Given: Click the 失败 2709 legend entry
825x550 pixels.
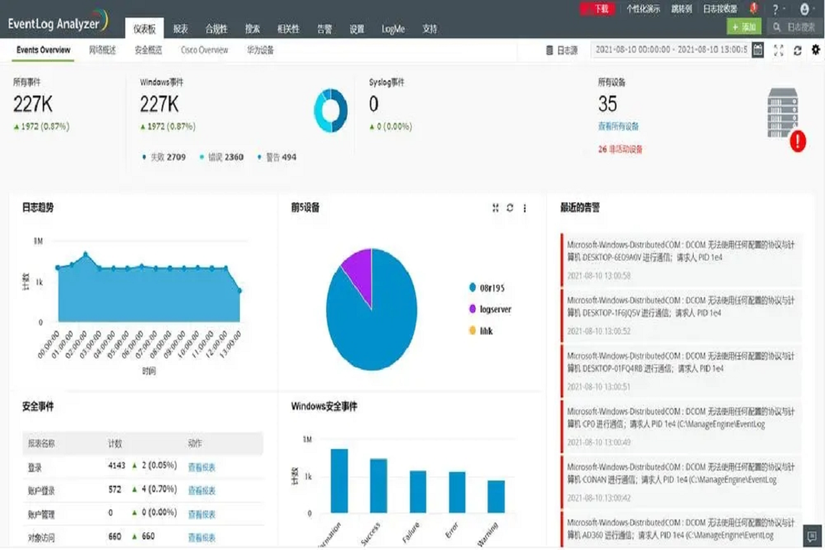Looking at the screenshot, I should [x=163, y=157].
